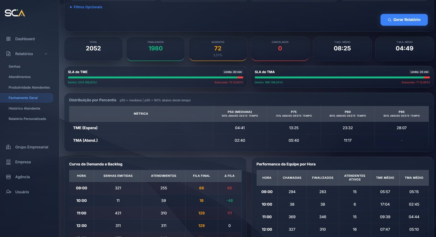Open Relatório Personalizado page

click(x=27, y=119)
